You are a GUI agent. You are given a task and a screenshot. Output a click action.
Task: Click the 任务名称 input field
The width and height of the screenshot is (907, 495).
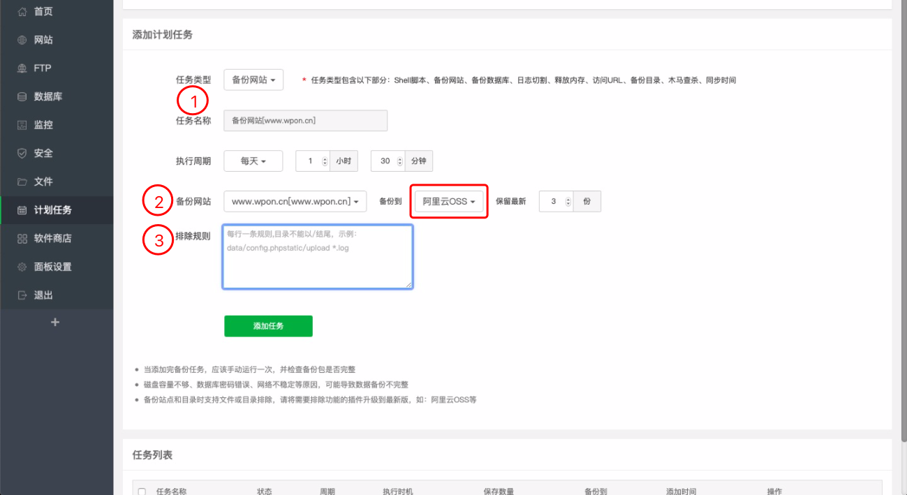pyautogui.click(x=305, y=121)
